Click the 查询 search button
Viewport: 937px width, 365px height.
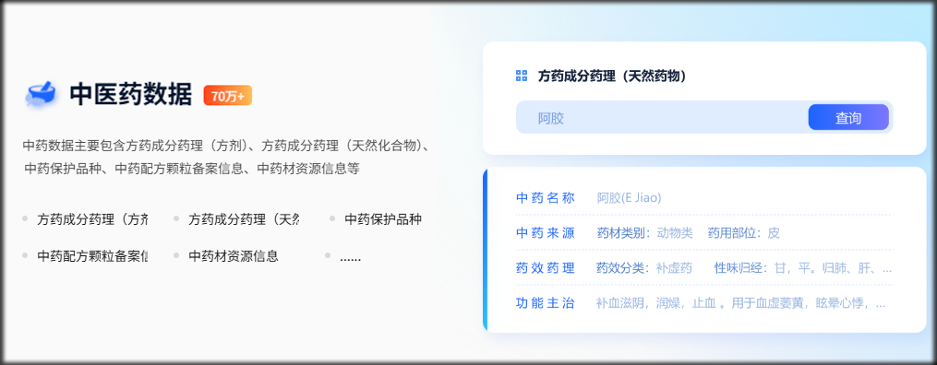click(848, 117)
